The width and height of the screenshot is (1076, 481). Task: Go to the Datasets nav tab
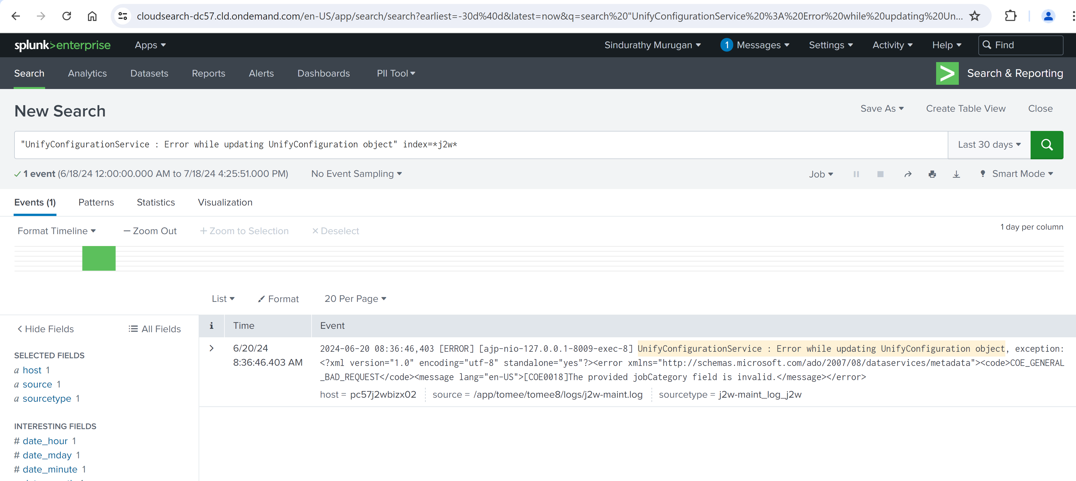coord(149,73)
